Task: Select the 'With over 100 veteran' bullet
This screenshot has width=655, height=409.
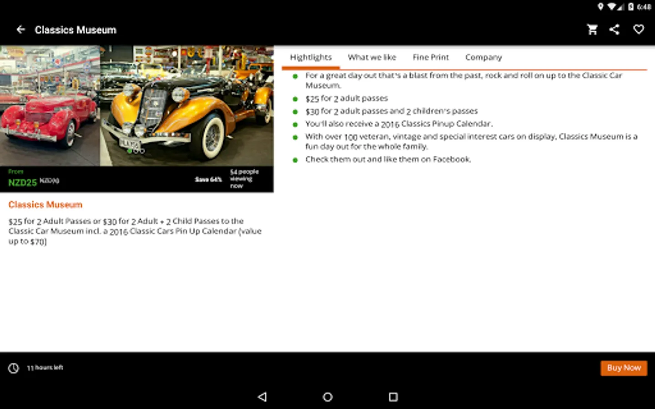Action: click(x=471, y=141)
